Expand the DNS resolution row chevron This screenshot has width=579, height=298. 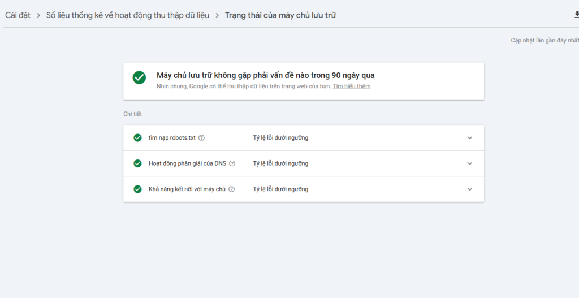469,163
